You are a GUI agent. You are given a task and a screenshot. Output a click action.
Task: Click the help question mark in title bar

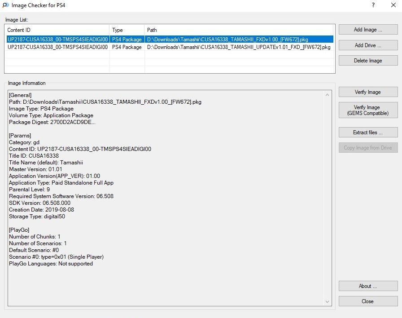[373, 5]
